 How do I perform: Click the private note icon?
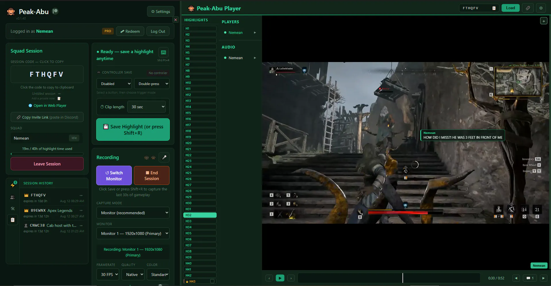pyautogui.click(x=59, y=98)
